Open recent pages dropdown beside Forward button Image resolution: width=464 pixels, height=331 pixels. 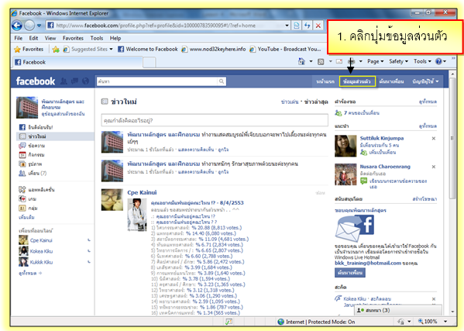tap(39, 26)
